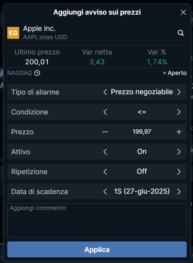
Task: Increase Prezzo with the plus icon
Action: click(179, 132)
